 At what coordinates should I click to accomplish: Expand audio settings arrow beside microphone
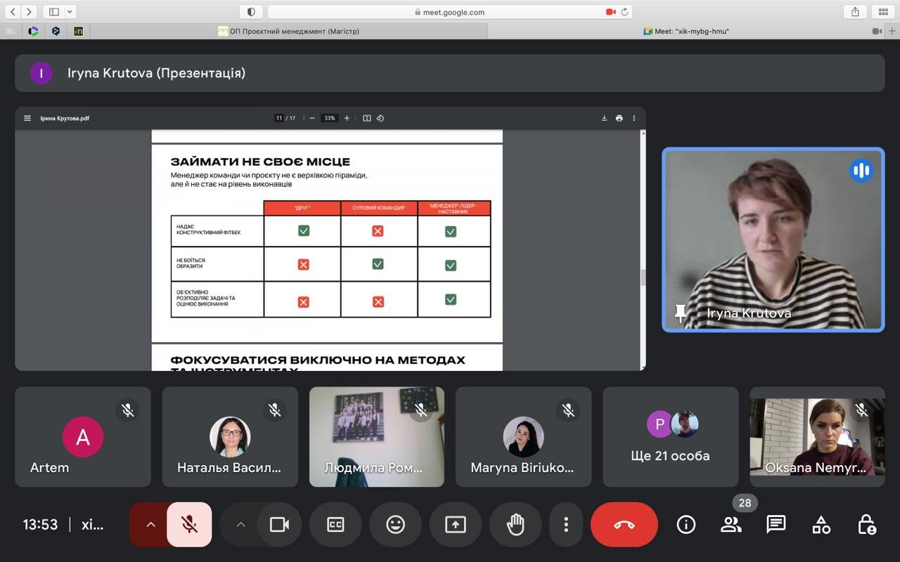[x=150, y=525]
